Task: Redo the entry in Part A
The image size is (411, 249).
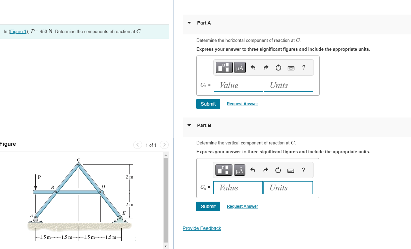Action: tap(265, 67)
